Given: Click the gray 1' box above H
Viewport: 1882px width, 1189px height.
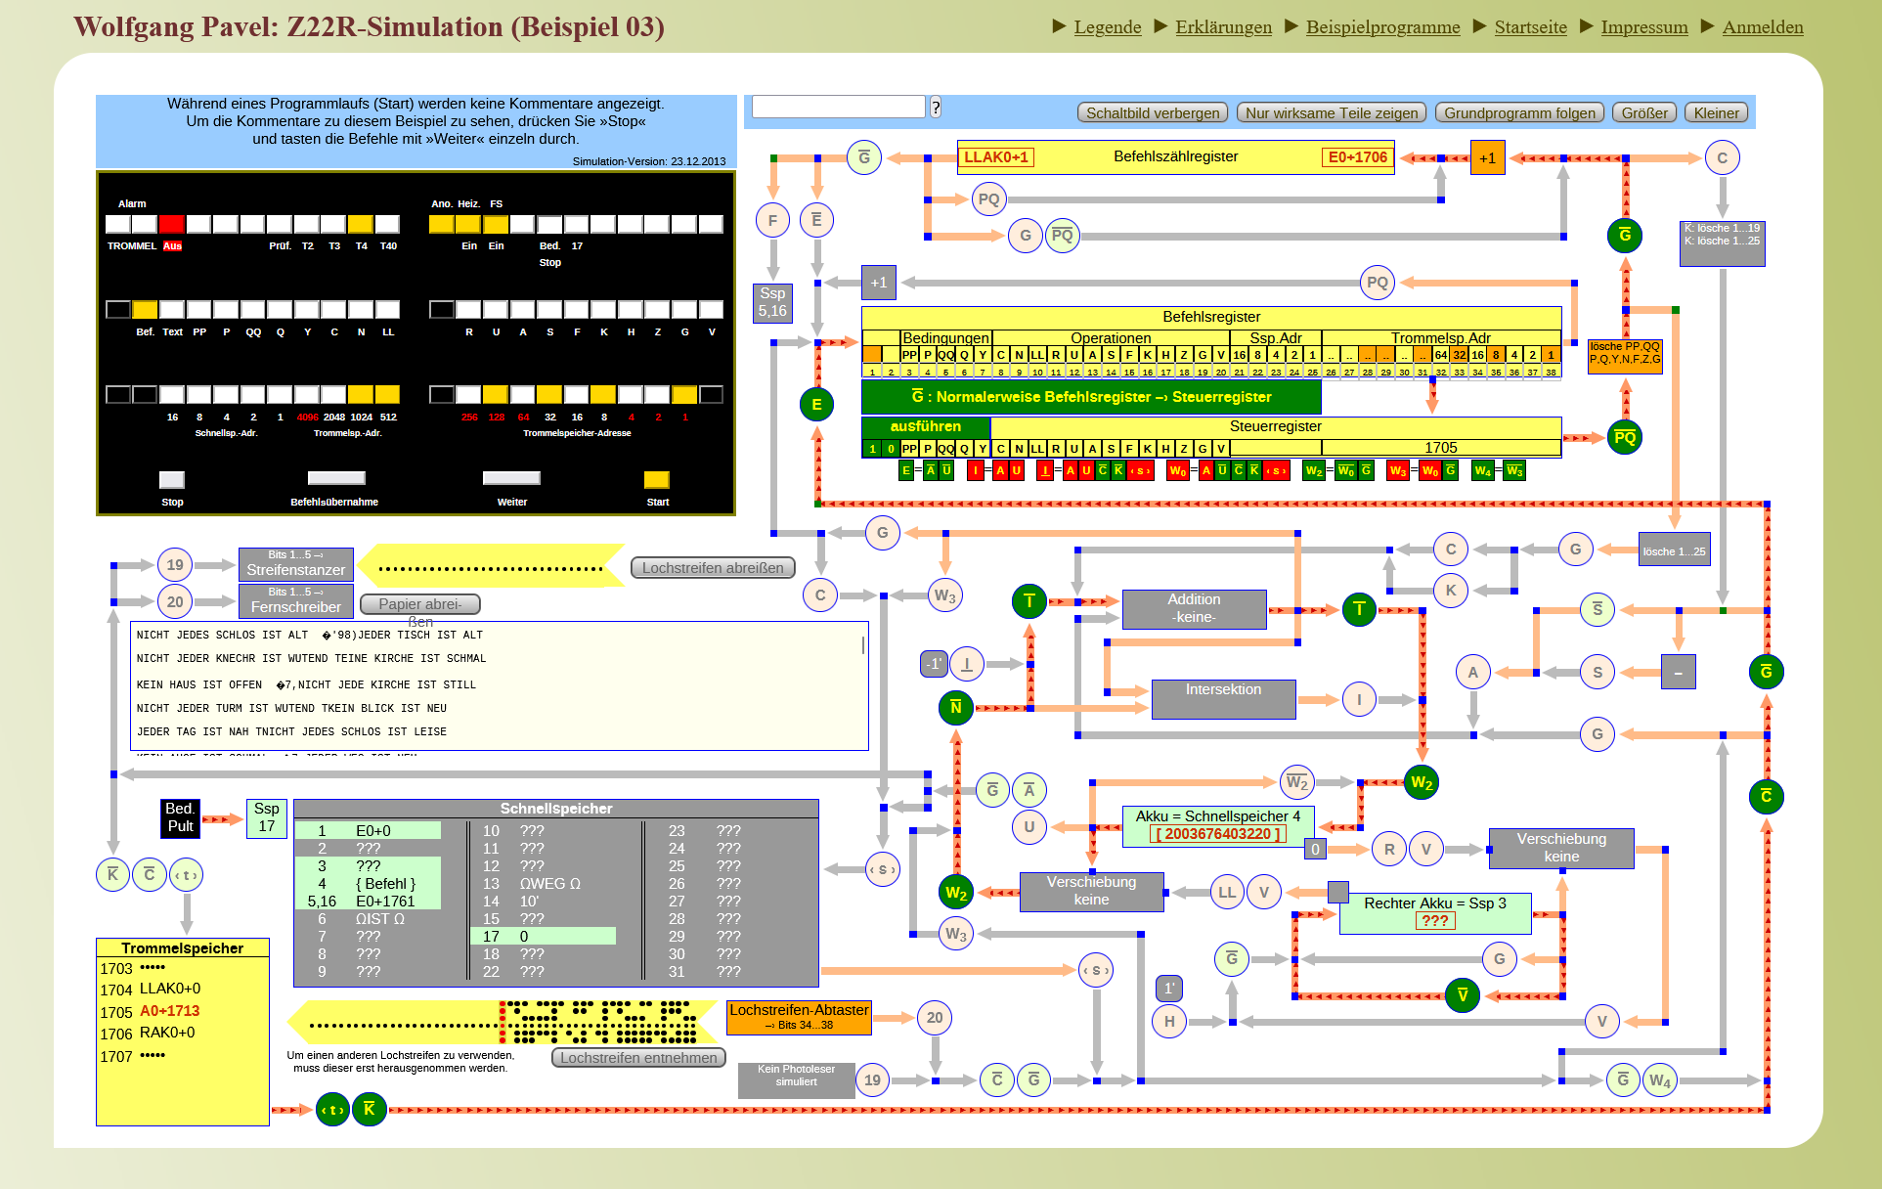Looking at the screenshot, I should click(1169, 989).
